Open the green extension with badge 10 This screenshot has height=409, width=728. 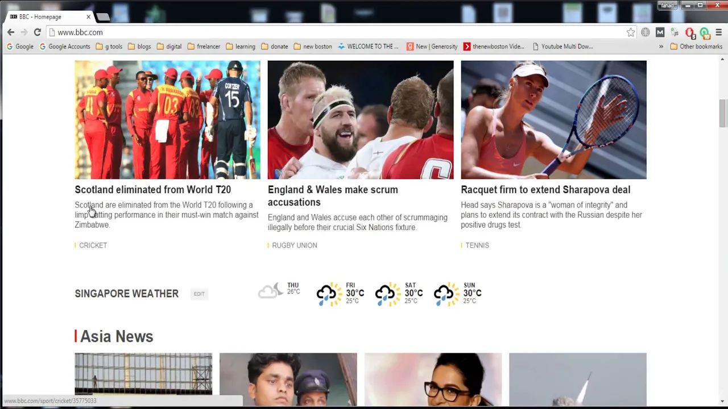[x=705, y=33]
